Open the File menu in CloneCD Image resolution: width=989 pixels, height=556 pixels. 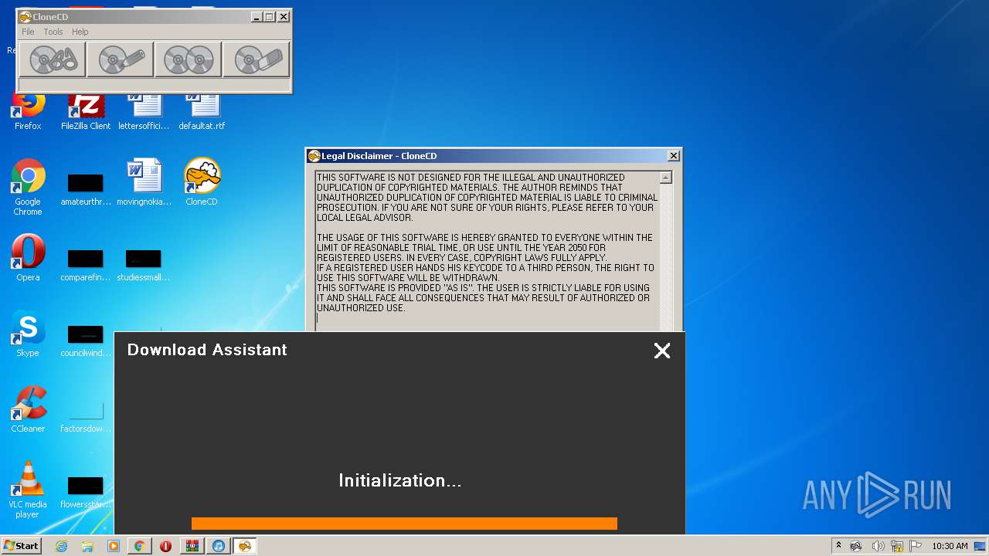tap(28, 32)
